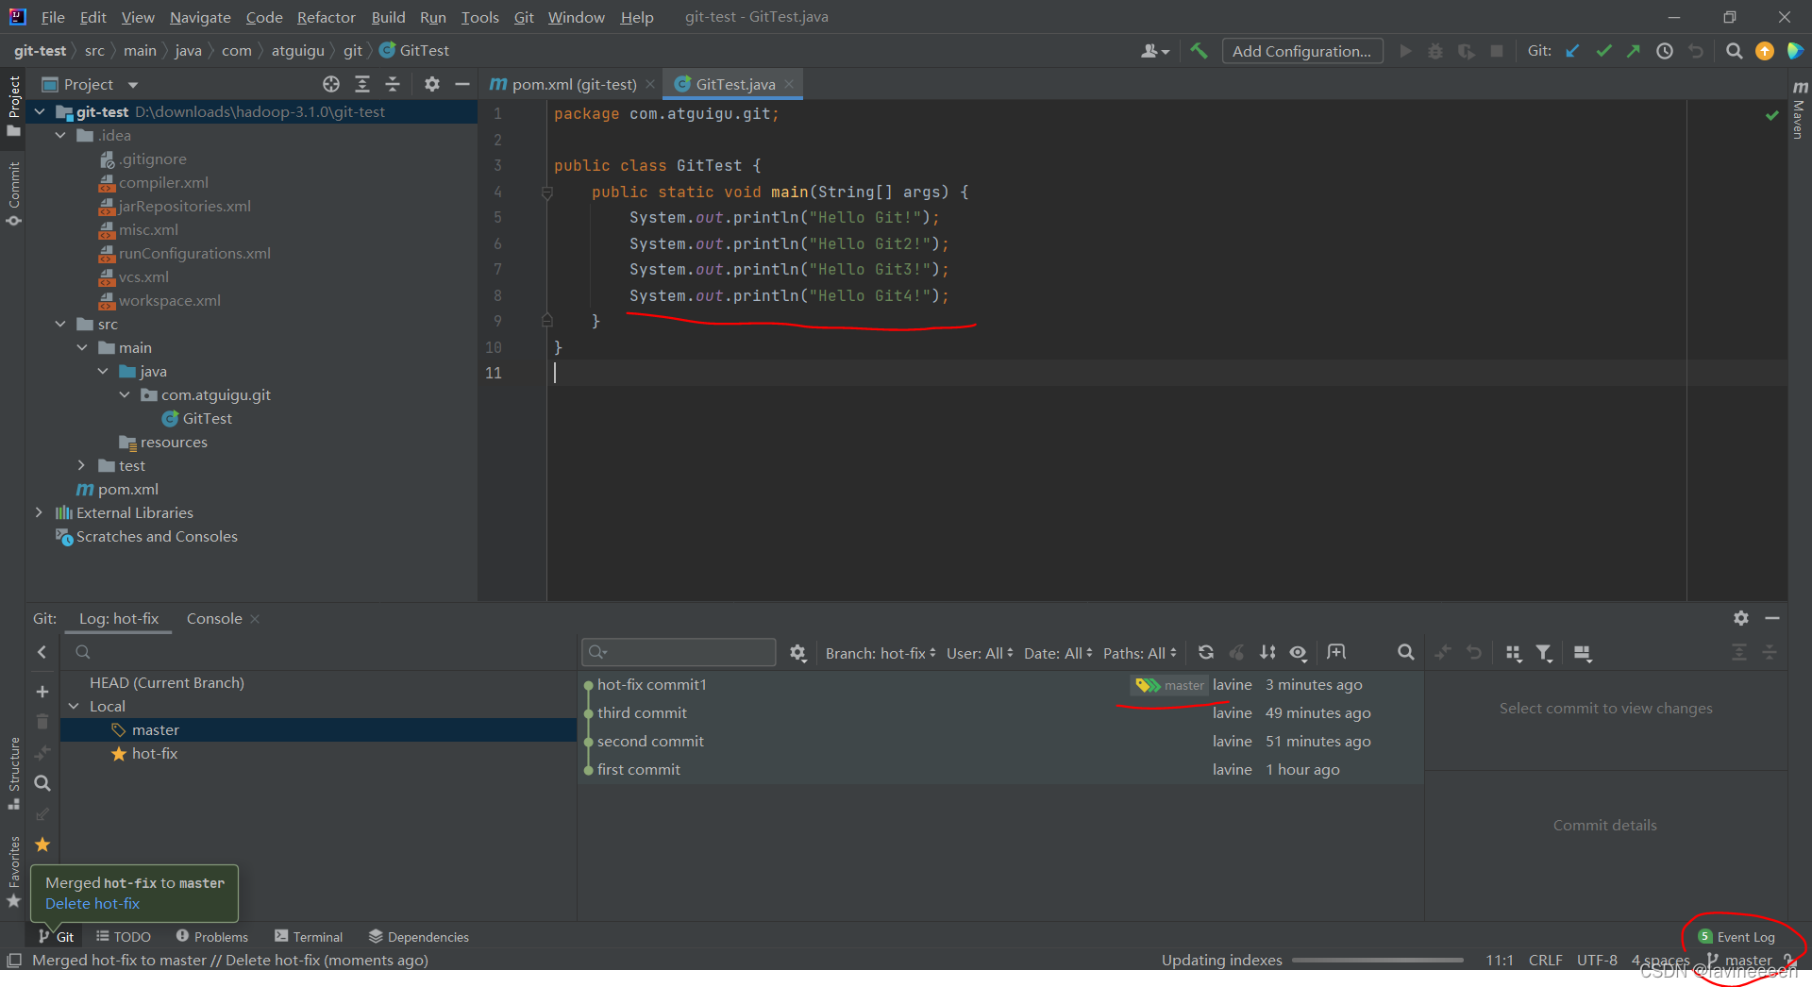Expand the test folder node

point(82,466)
